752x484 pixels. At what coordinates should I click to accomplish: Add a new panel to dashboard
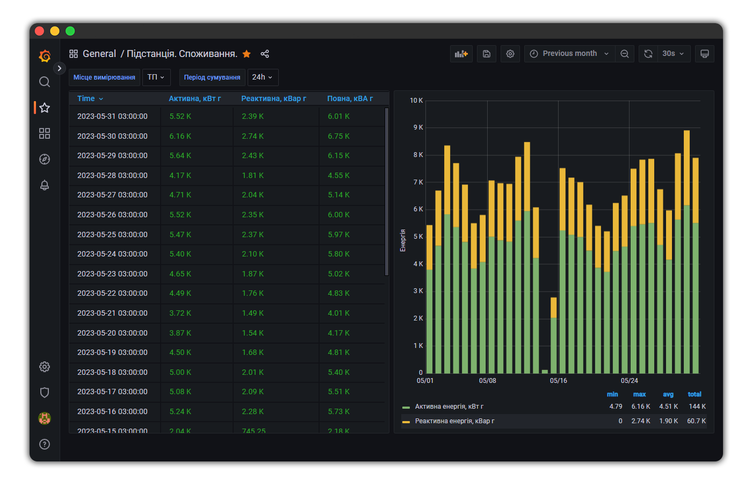tap(461, 54)
